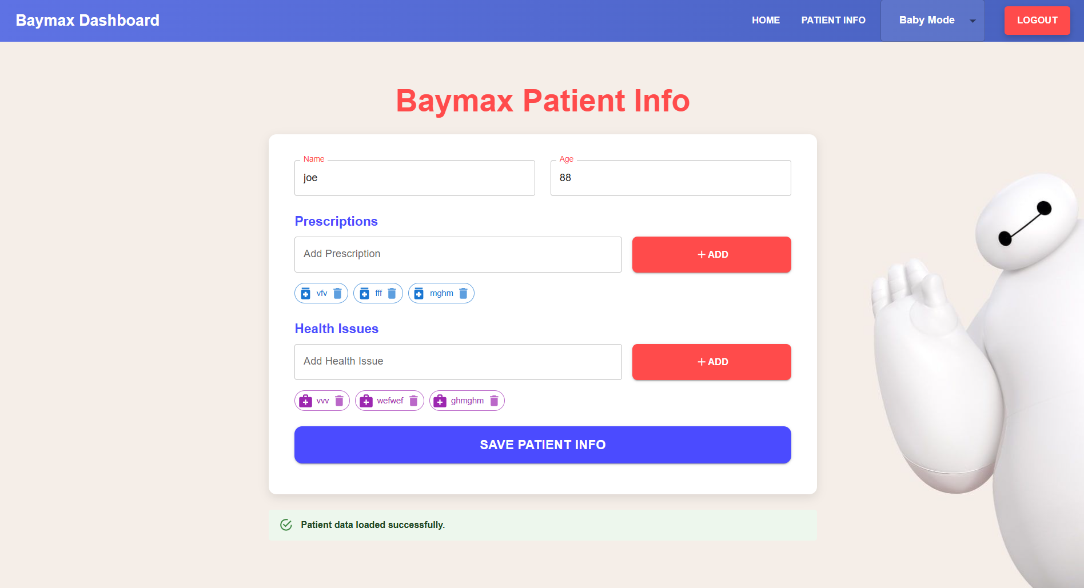Click the pill icon on the vfv prescription chip

tap(305, 293)
